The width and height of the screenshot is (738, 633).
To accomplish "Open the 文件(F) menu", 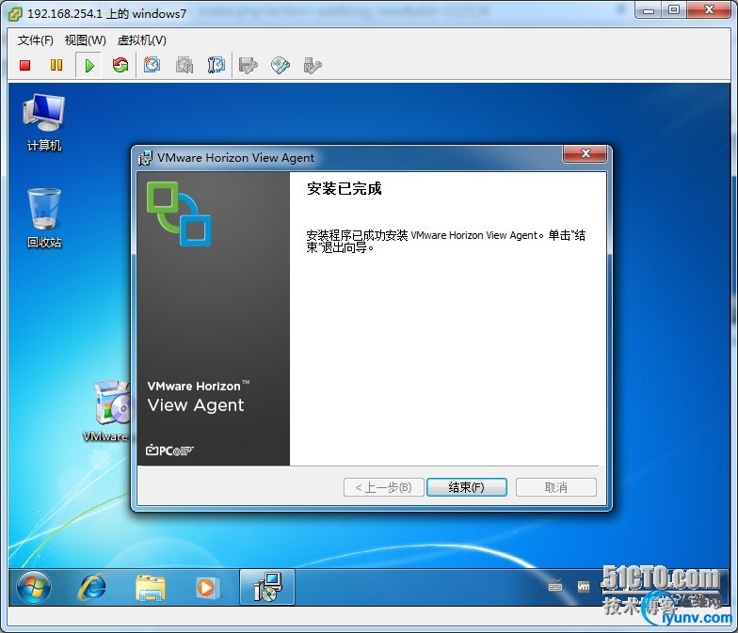I will [x=36, y=40].
